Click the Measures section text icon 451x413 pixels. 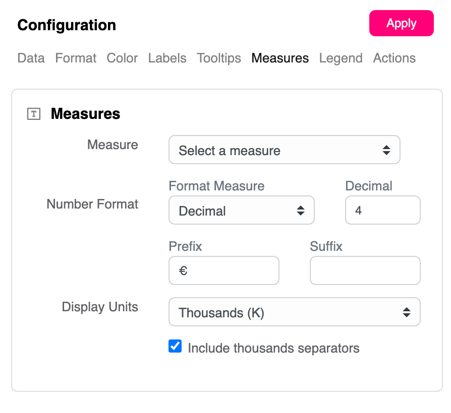click(x=33, y=114)
